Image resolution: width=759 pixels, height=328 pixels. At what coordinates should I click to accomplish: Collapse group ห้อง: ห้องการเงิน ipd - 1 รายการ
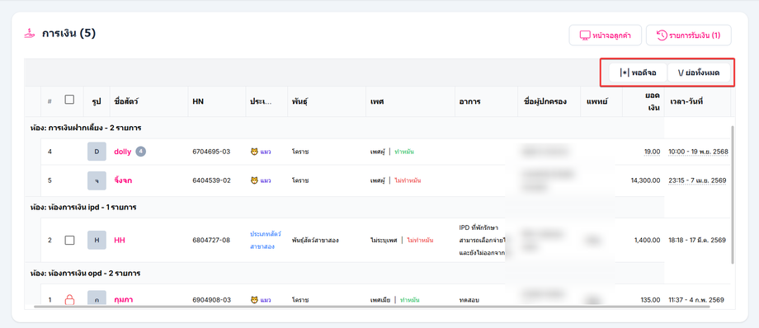pos(82,207)
